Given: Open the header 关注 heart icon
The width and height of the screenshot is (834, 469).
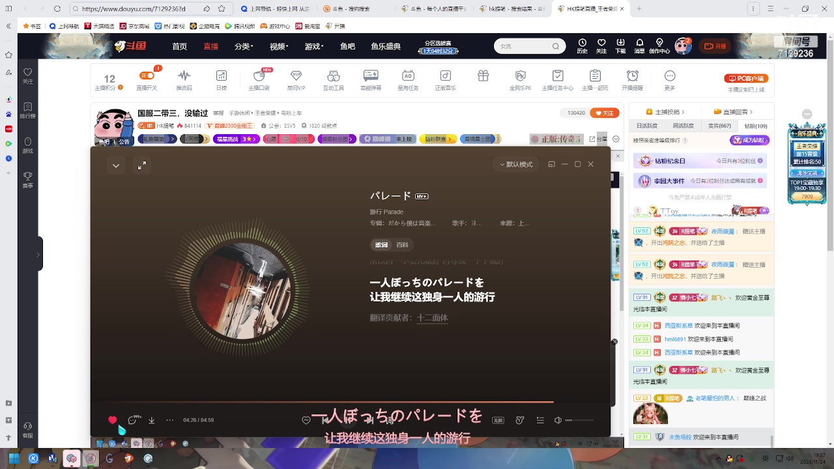Looking at the screenshot, I should click(x=601, y=46).
